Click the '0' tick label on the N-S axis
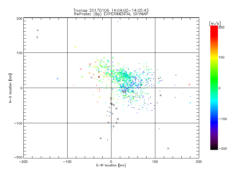The height and width of the screenshot is (176, 234). [x=21, y=88]
